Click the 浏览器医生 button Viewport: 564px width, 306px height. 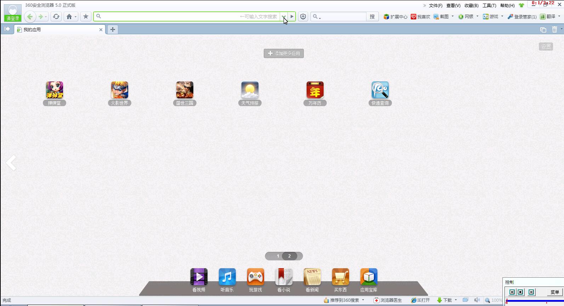point(388,300)
